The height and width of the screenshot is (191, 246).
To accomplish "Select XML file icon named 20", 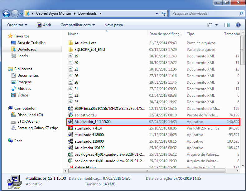I will click(71, 63).
